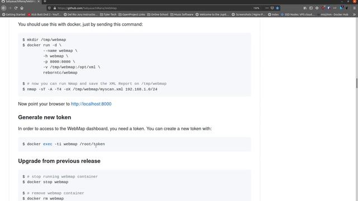
Task: Click the '# remove webmap container' comment
Action: (x=54, y=193)
